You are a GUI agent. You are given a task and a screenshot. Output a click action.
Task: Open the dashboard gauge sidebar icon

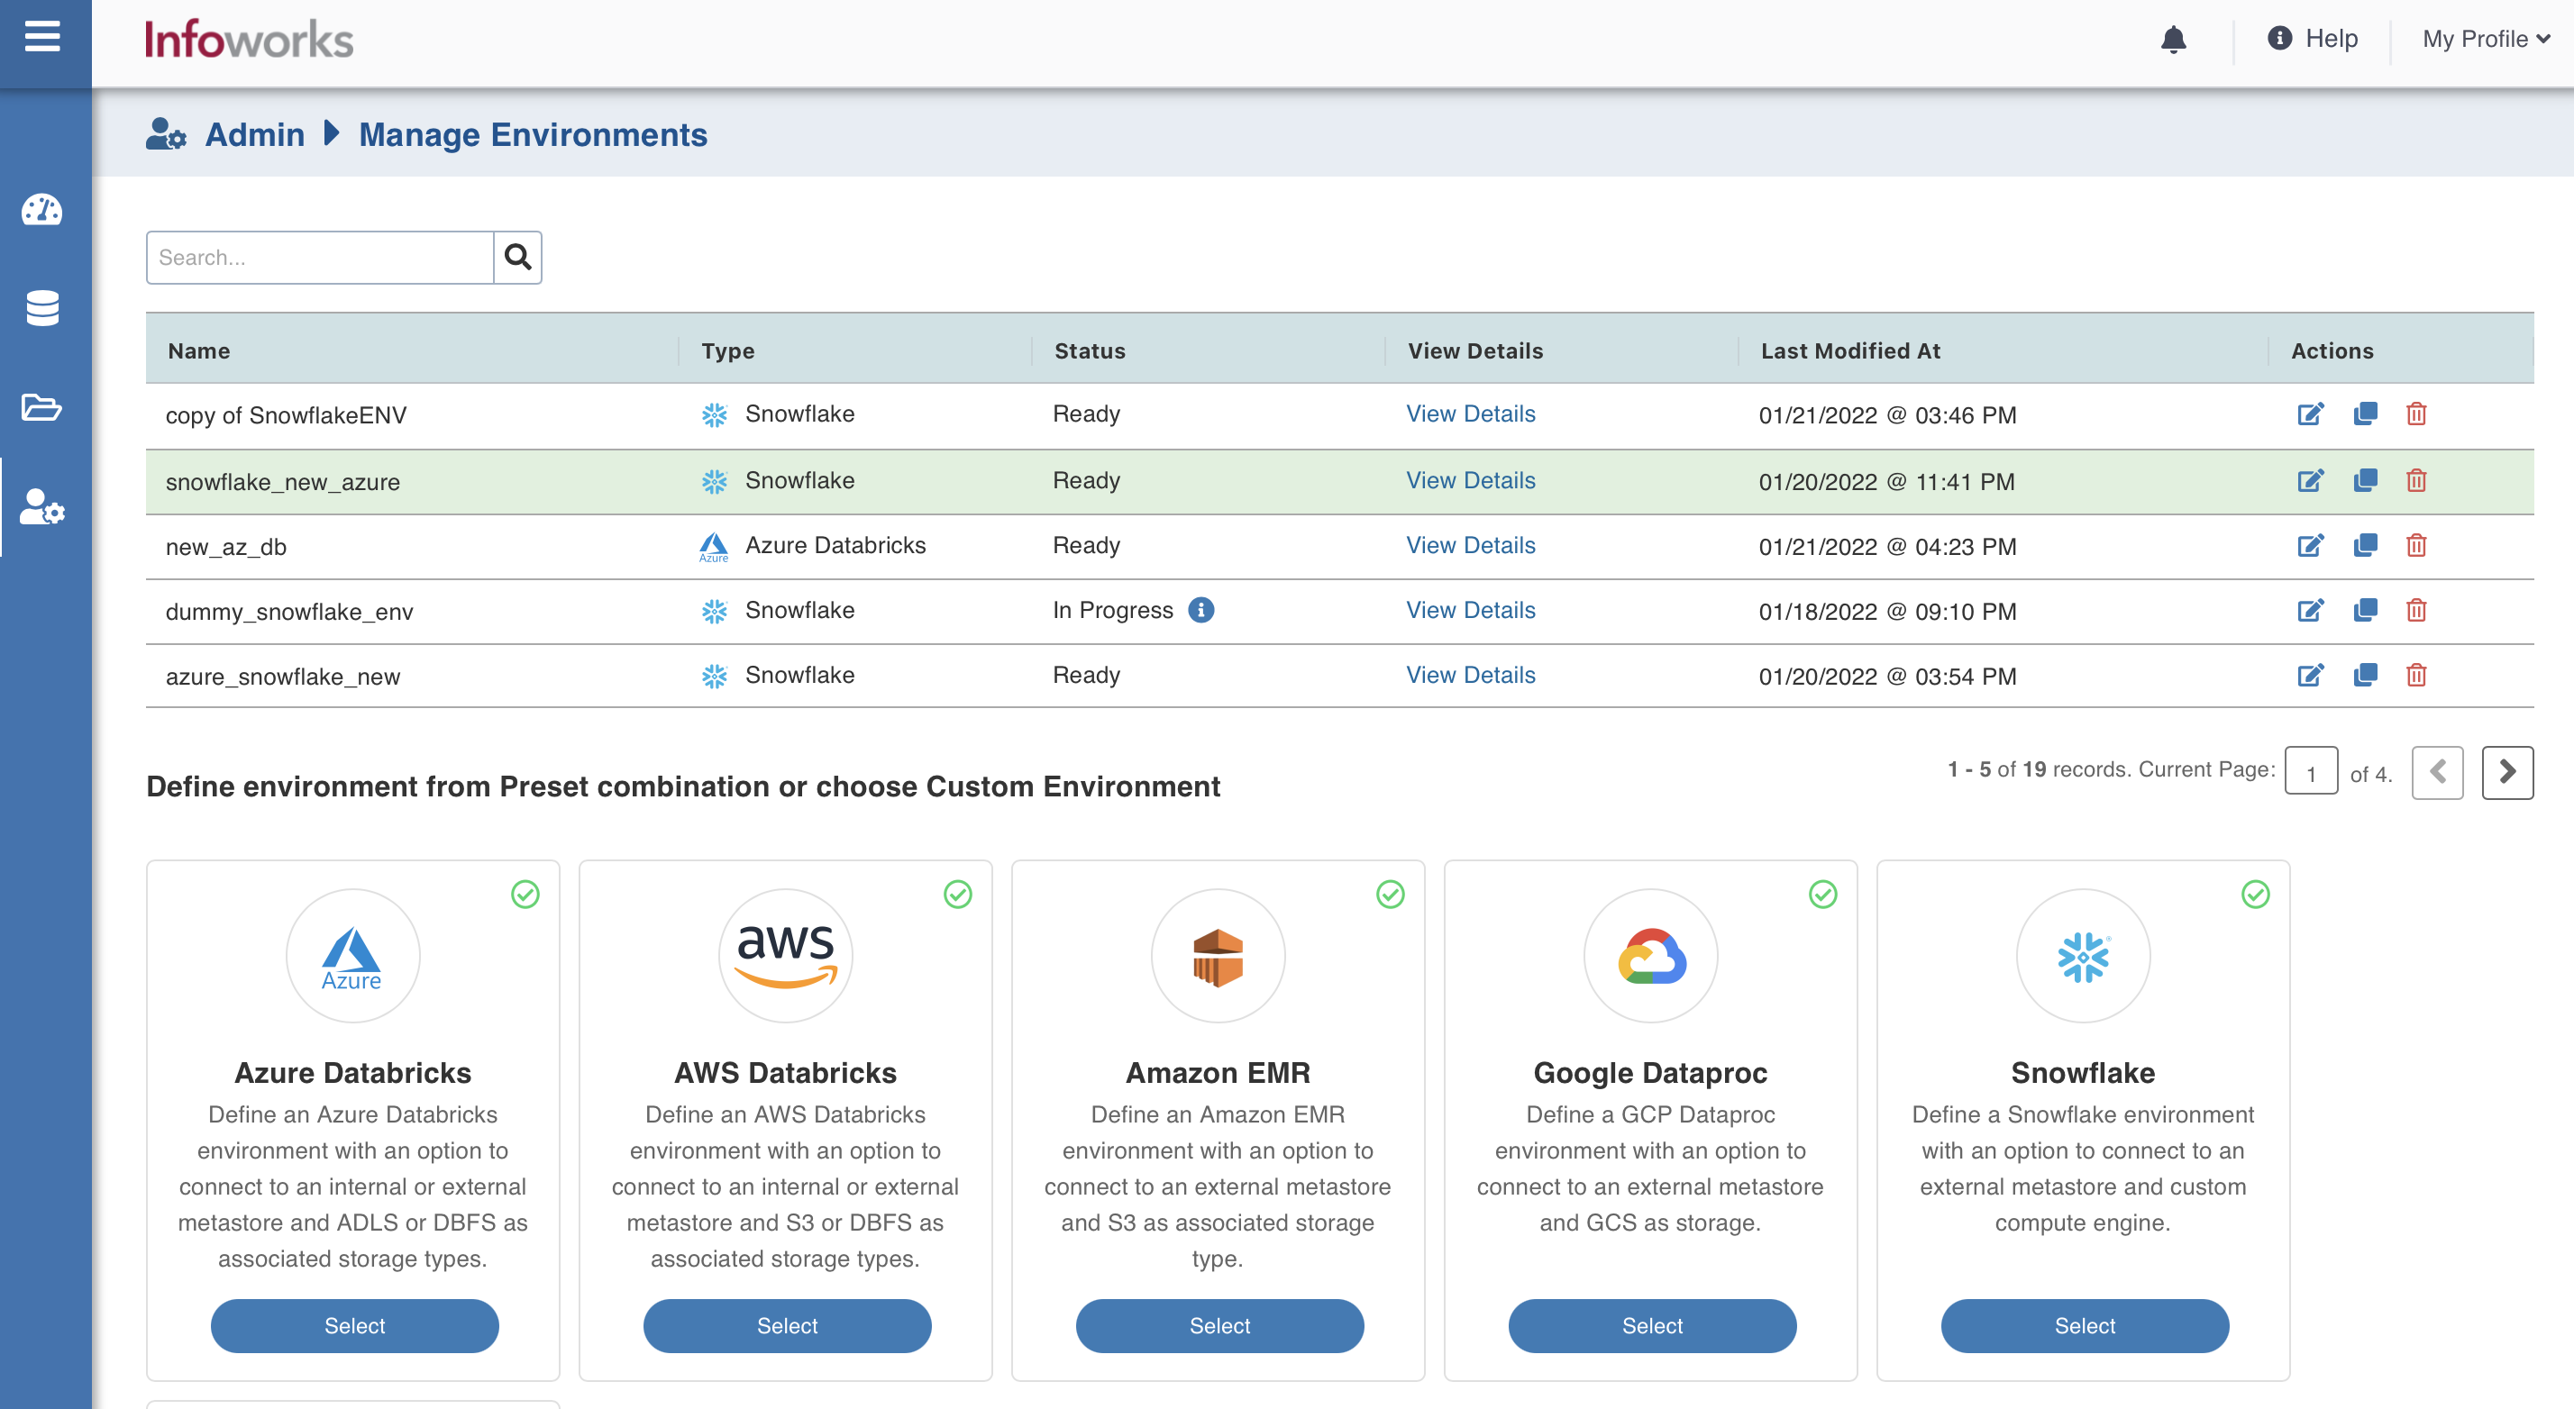click(42, 210)
